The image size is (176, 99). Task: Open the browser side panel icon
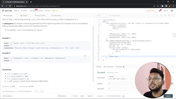[166, 6]
